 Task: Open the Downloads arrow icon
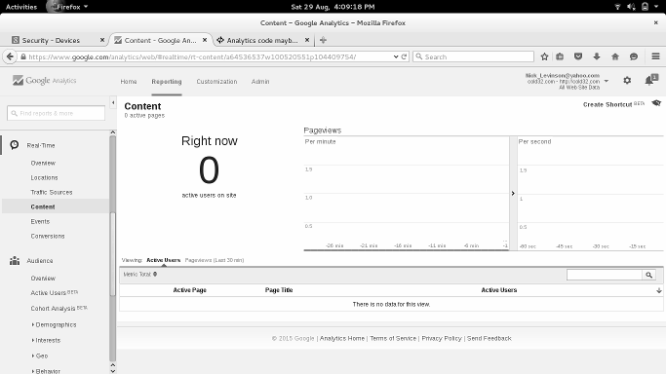(597, 56)
